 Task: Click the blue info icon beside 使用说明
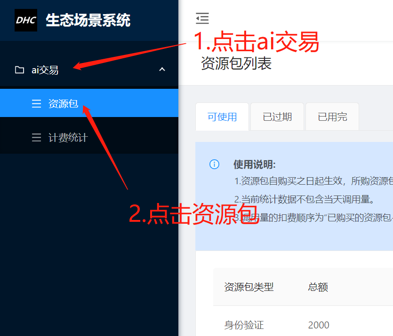click(214, 164)
